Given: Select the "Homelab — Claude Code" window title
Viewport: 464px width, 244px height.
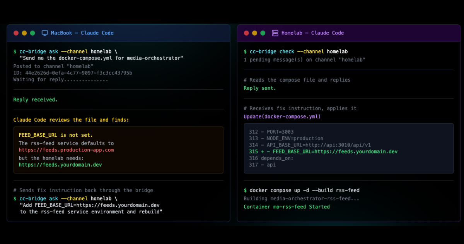Looking at the screenshot, I should (312, 33).
